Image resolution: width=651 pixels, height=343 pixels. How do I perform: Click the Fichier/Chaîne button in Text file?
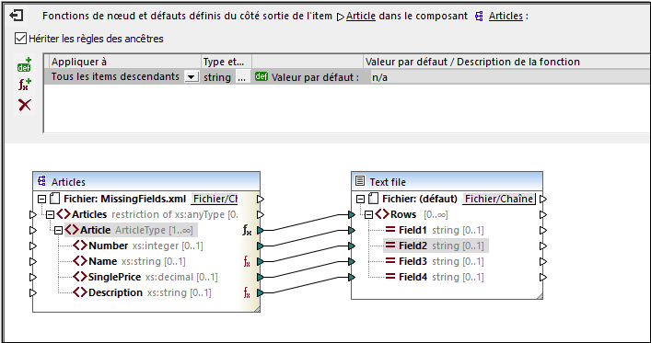[x=499, y=199]
